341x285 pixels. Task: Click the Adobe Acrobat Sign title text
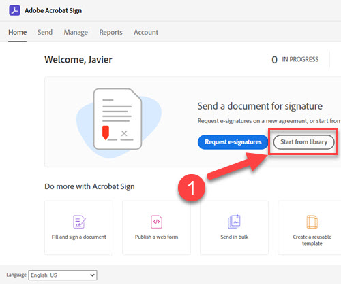53,11
